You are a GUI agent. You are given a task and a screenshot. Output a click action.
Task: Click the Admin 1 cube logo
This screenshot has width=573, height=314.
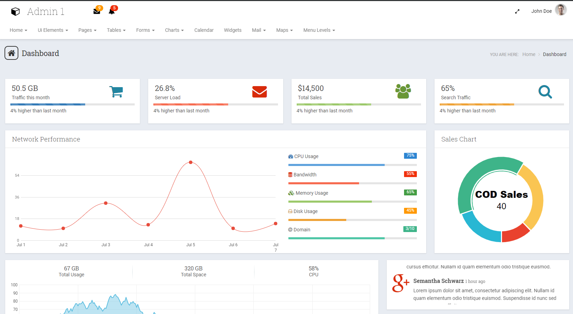(x=16, y=12)
